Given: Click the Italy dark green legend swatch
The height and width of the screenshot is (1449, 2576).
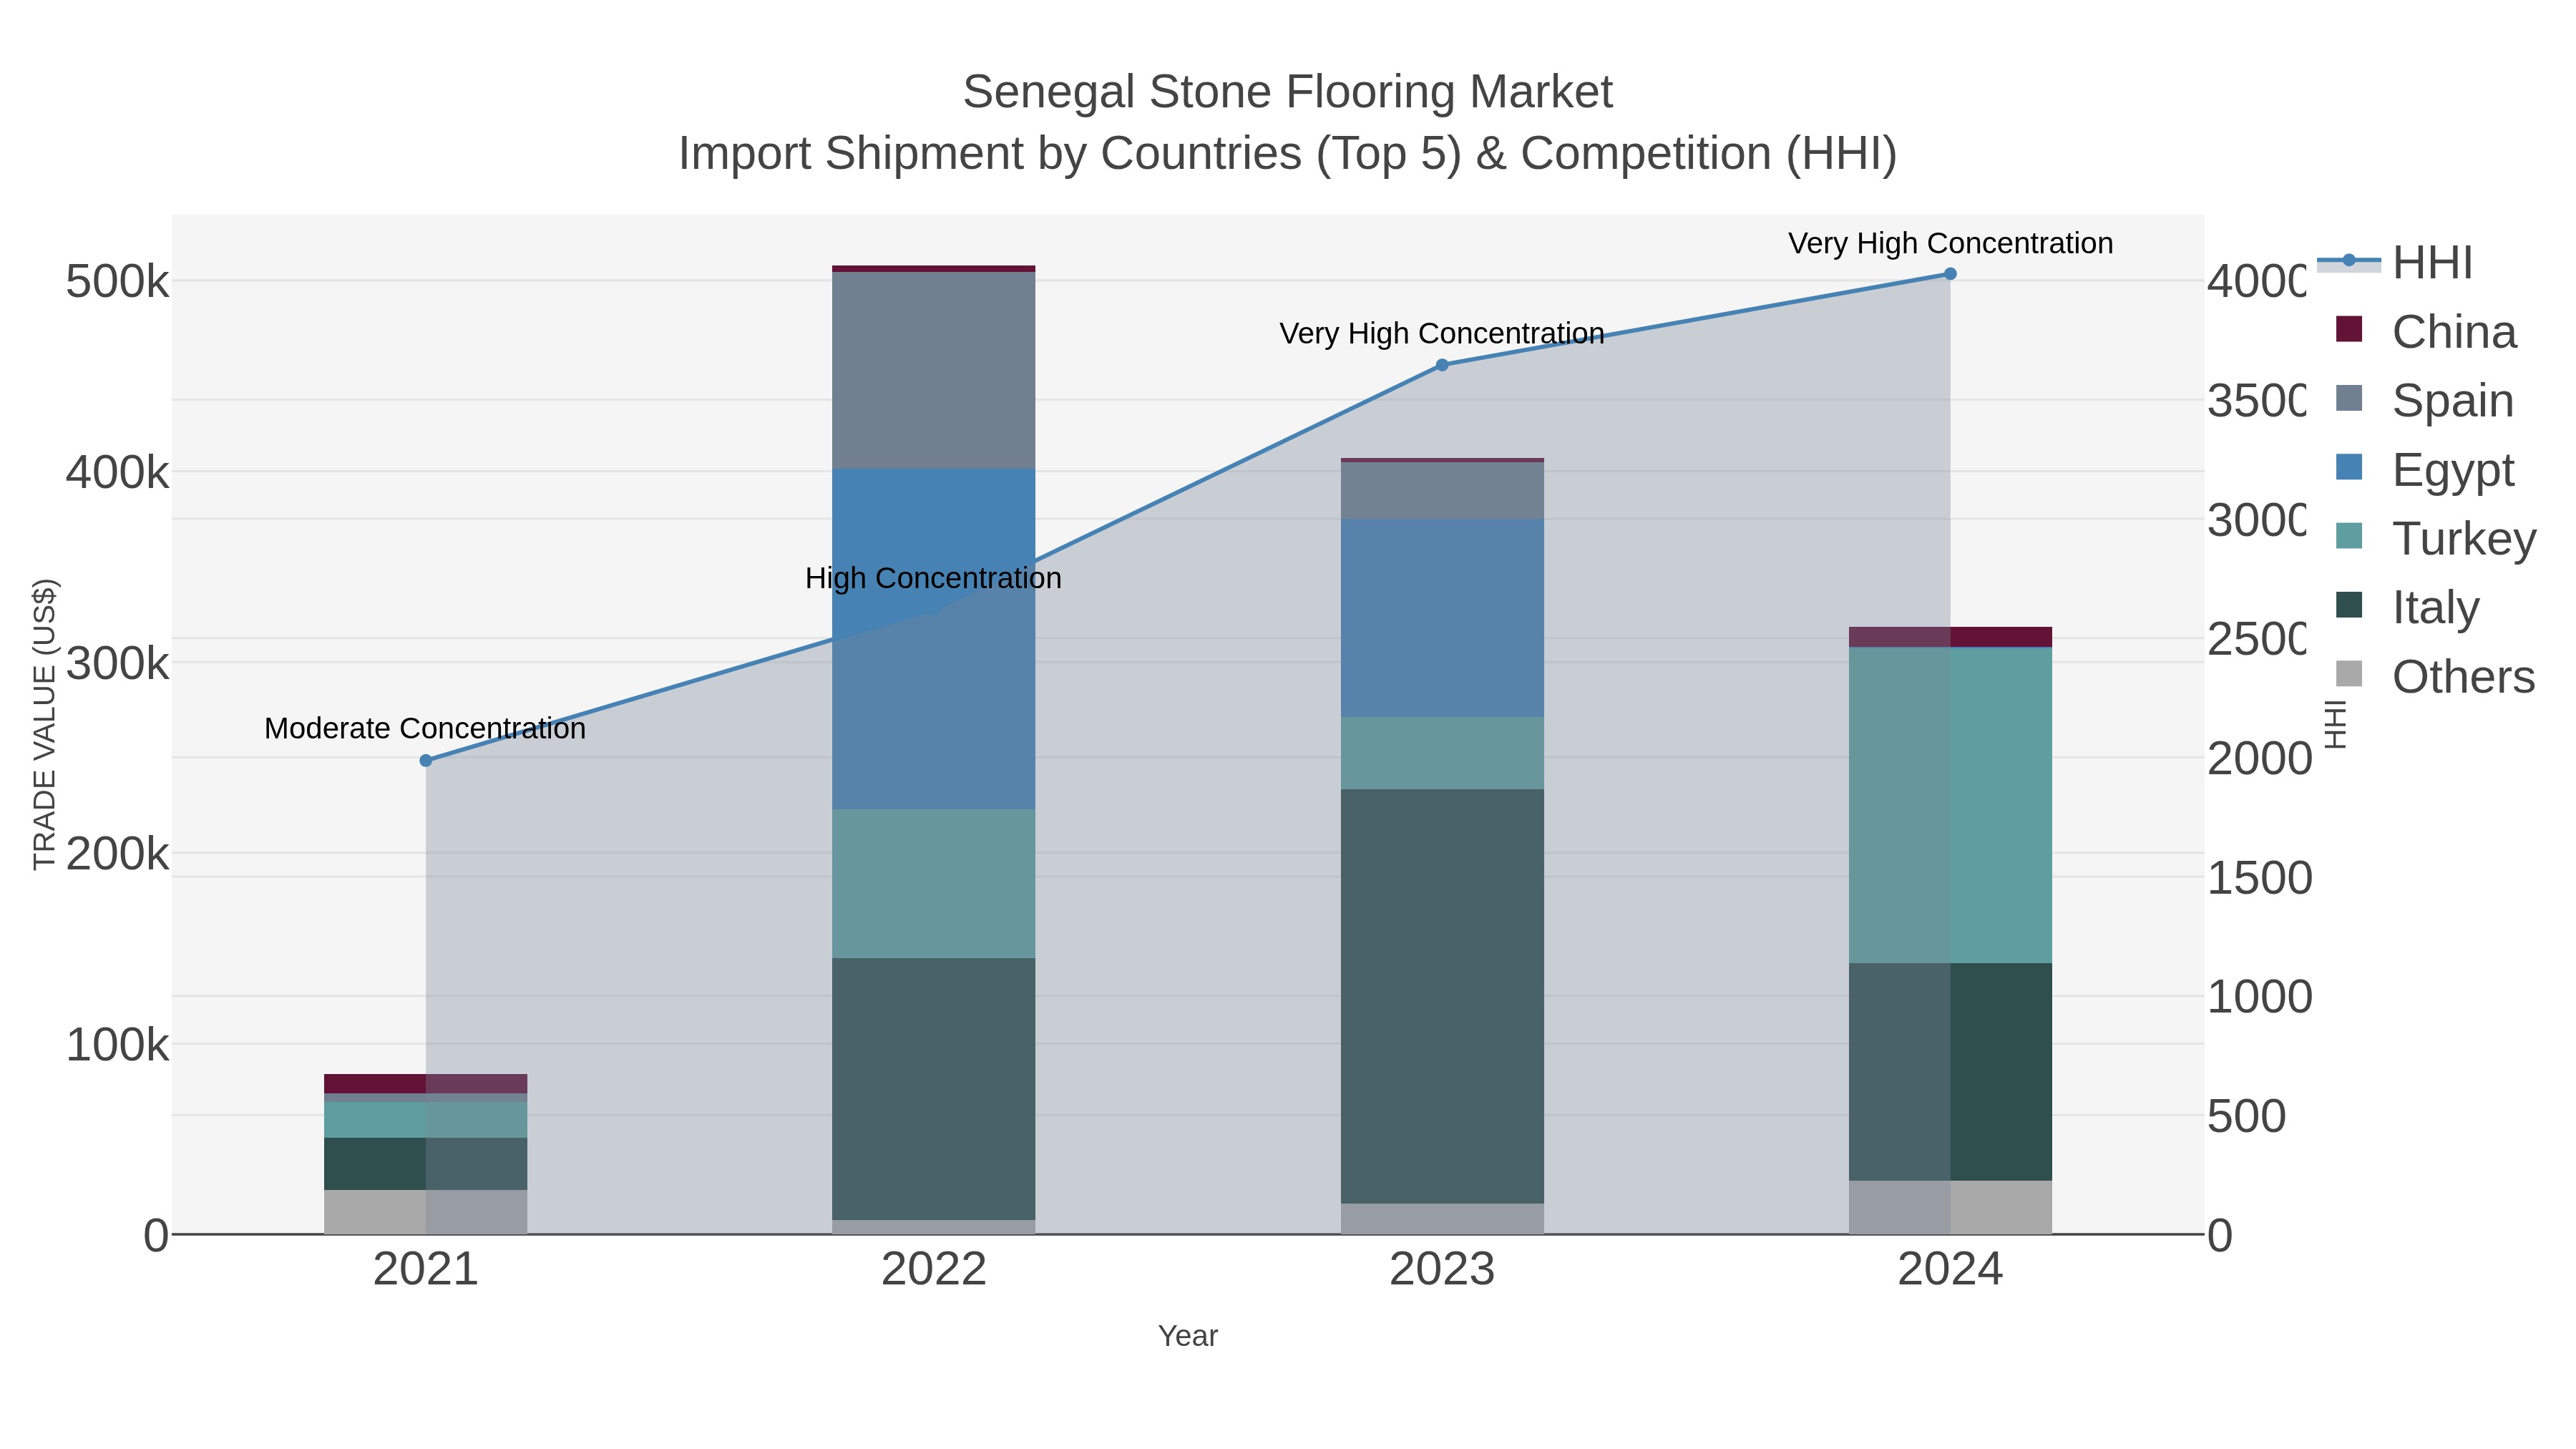Looking at the screenshot, I should tap(2349, 605).
